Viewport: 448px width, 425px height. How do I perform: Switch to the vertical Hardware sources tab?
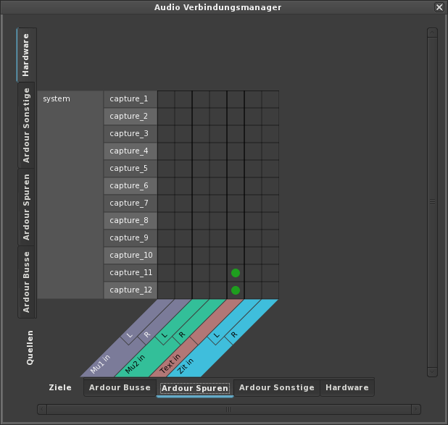tap(27, 55)
